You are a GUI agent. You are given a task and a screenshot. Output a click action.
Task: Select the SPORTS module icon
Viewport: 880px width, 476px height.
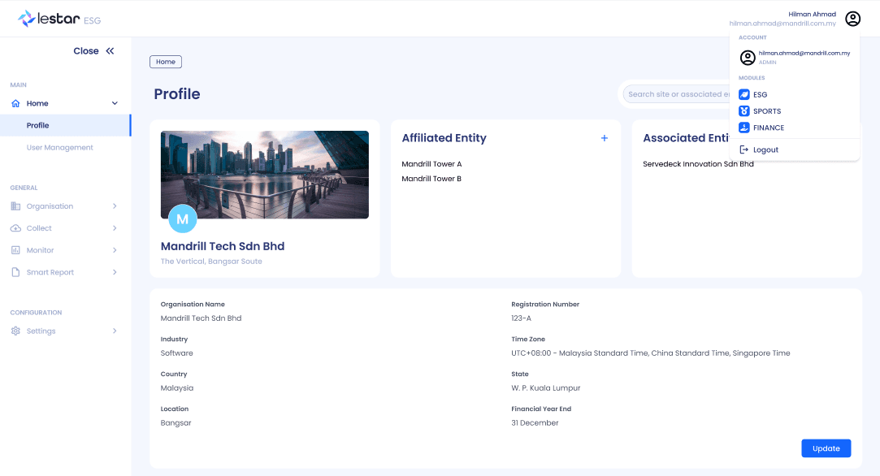[743, 111]
